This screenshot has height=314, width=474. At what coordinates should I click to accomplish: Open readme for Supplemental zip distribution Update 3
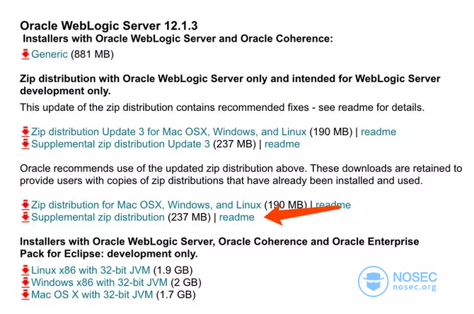coord(282,144)
